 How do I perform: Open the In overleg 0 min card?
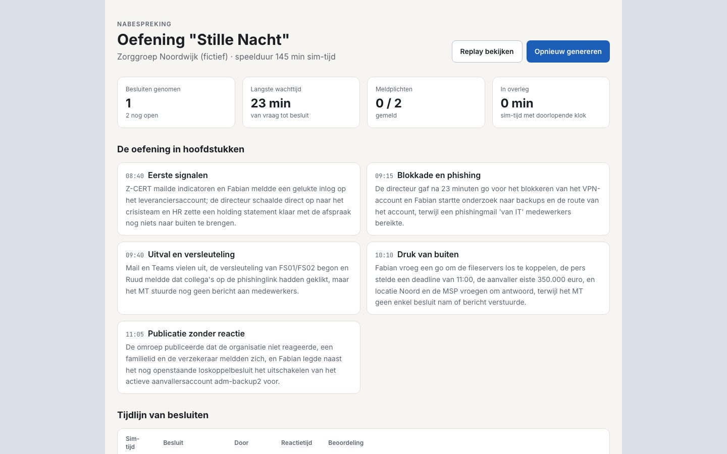tap(551, 102)
